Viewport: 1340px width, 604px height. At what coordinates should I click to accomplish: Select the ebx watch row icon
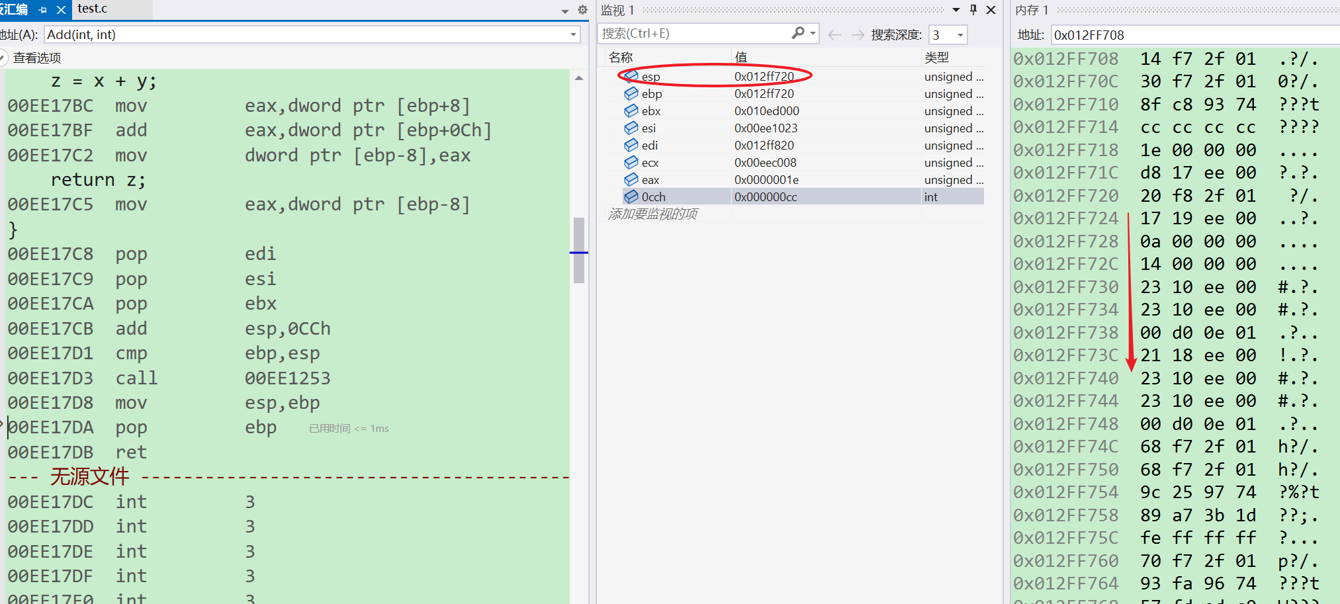[x=631, y=110]
